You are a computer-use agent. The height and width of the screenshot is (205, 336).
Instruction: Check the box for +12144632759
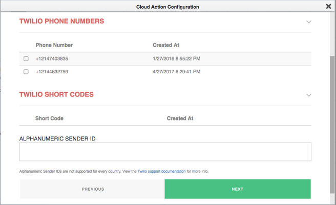[x=26, y=72]
